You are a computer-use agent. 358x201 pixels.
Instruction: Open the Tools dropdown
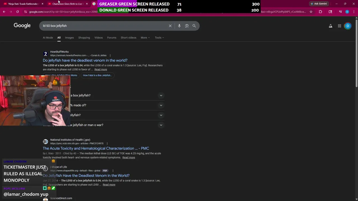tap(159, 37)
